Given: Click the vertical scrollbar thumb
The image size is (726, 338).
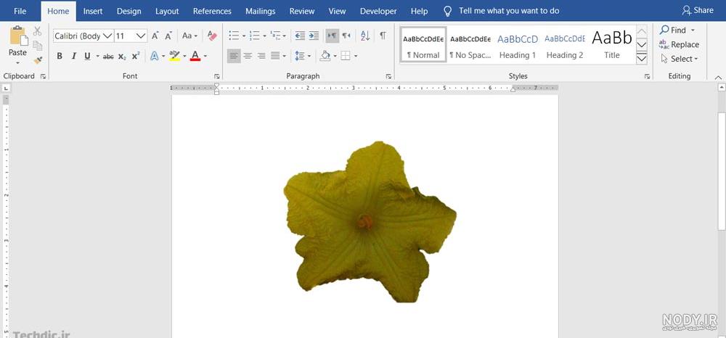Looking at the screenshot, I should click(722, 171).
